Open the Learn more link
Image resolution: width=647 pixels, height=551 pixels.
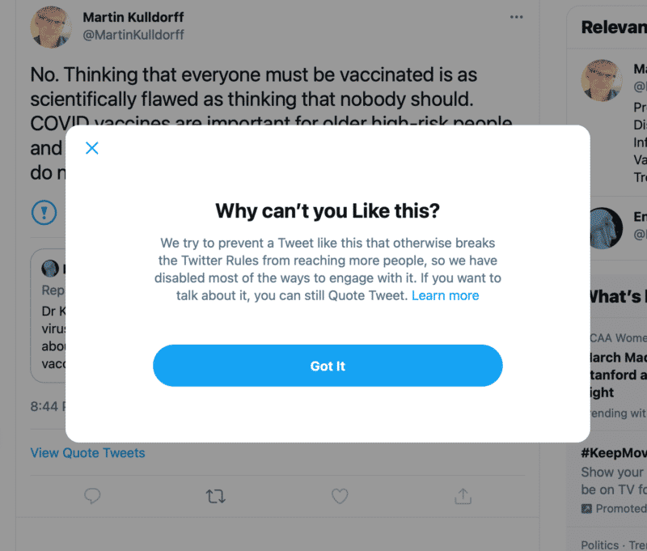tap(446, 295)
